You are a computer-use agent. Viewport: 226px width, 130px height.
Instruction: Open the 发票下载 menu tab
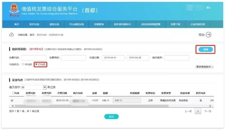pyautogui.click(x=175, y=24)
